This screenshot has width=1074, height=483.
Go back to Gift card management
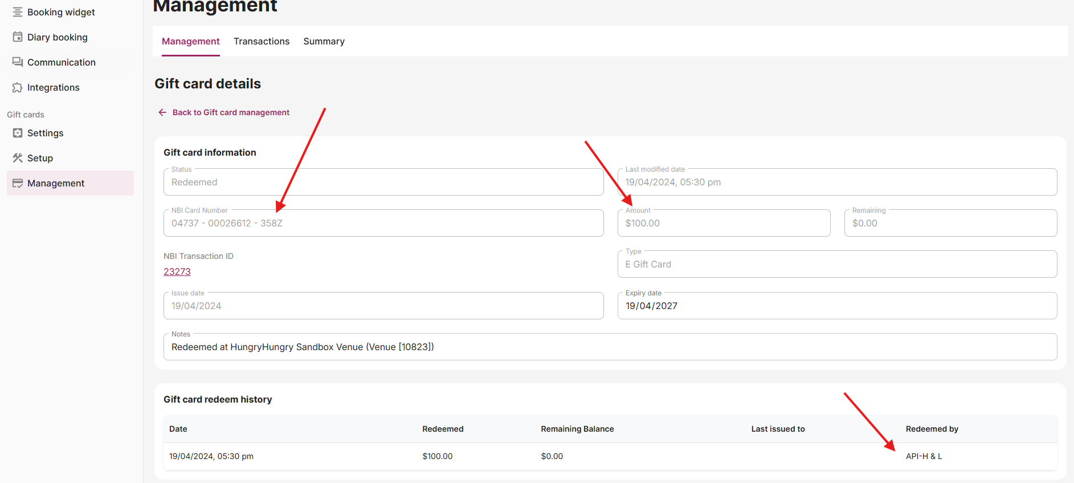[x=231, y=112]
